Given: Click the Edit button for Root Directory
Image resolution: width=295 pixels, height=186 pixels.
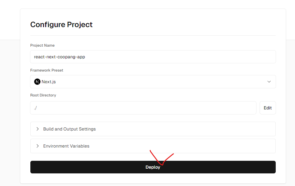Looking at the screenshot, I should [x=268, y=108].
